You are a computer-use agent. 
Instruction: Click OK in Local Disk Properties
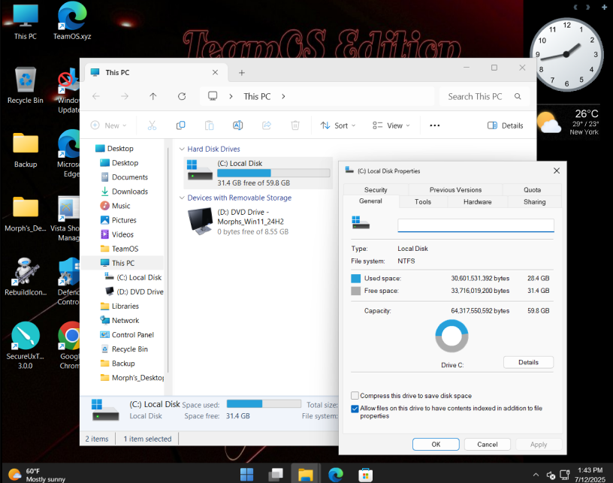click(x=436, y=444)
